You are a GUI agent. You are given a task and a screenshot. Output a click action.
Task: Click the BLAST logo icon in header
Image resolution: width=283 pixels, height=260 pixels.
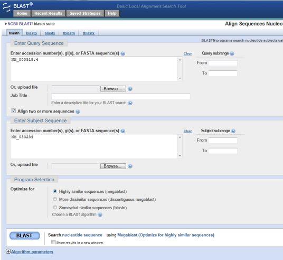[x=7, y=7]
